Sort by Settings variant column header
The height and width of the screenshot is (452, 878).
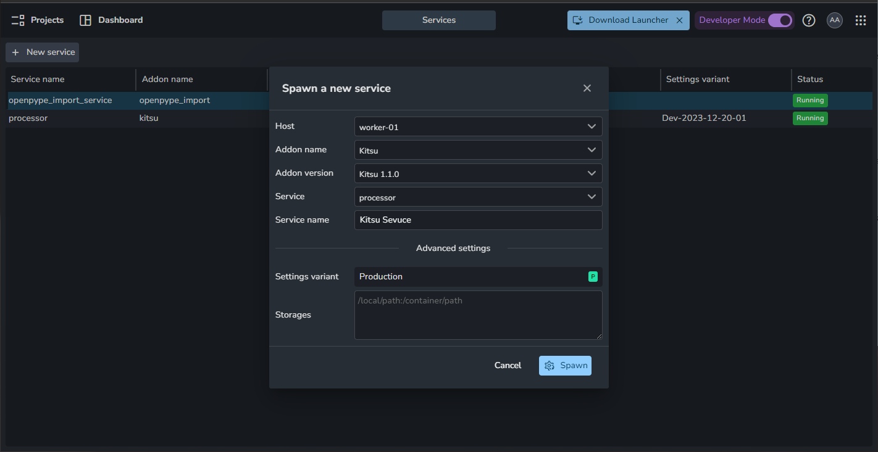698,80
